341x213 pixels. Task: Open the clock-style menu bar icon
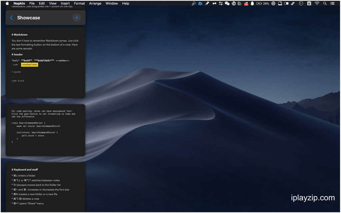301,3
